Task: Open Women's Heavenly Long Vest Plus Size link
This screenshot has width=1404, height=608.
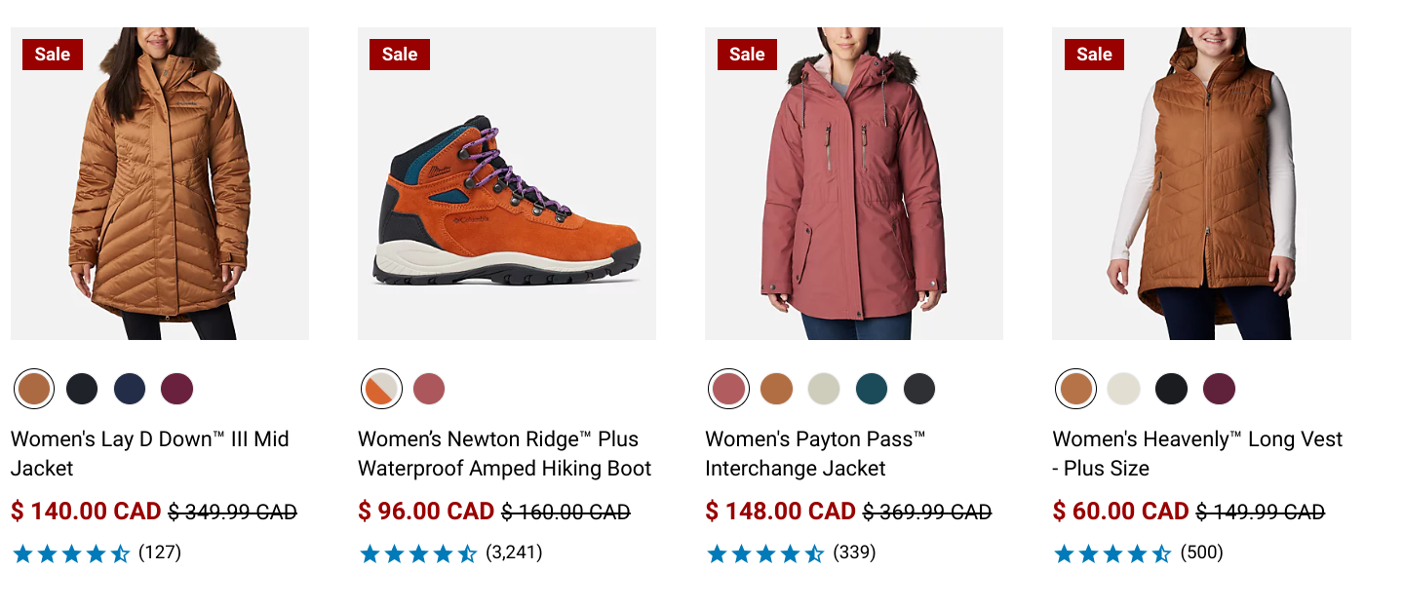Action: pos(1197,453)
